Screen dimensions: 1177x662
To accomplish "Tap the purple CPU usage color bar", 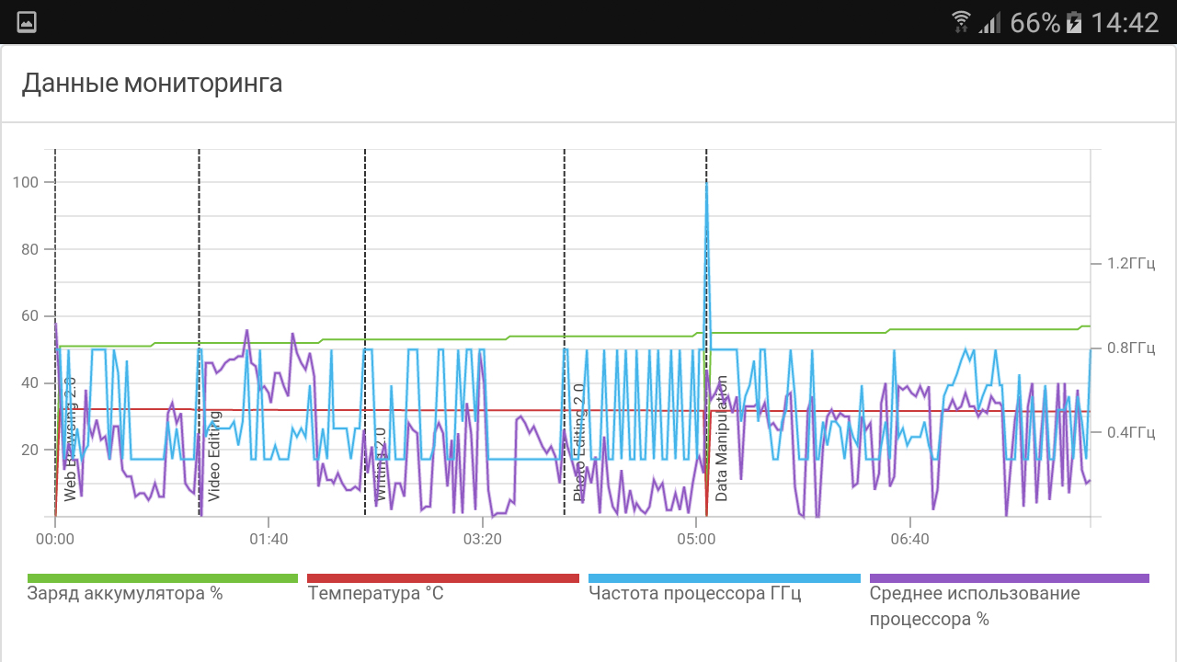I will (x=1009, y=578).
